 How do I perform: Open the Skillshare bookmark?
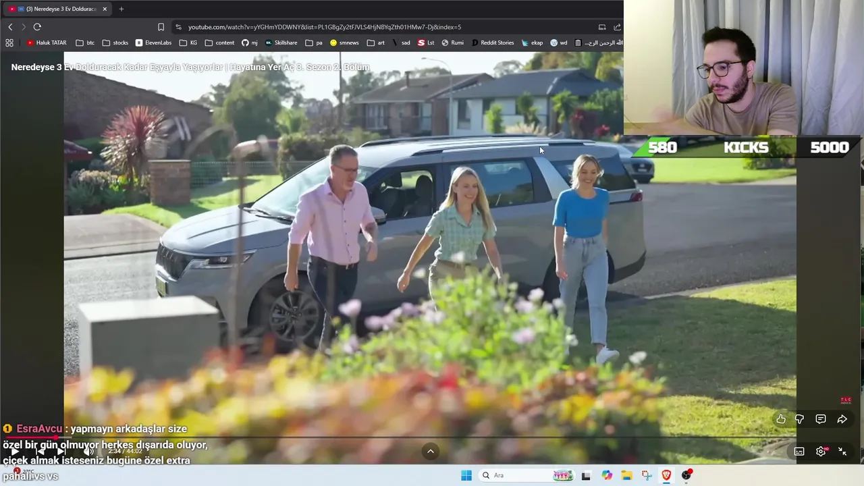(x=281, y=43)
